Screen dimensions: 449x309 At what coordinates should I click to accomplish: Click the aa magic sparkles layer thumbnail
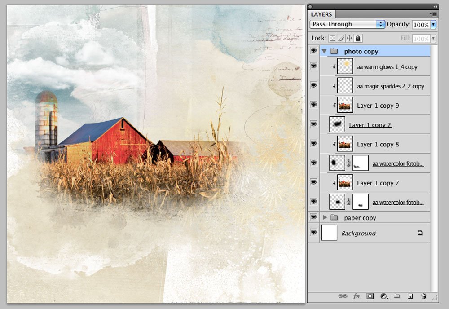(345, 85)
